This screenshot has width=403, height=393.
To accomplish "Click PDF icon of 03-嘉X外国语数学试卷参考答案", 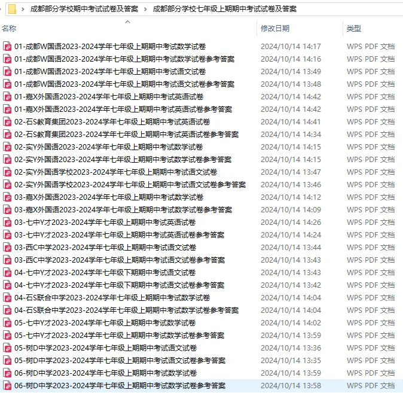I will tap(7, 210).
